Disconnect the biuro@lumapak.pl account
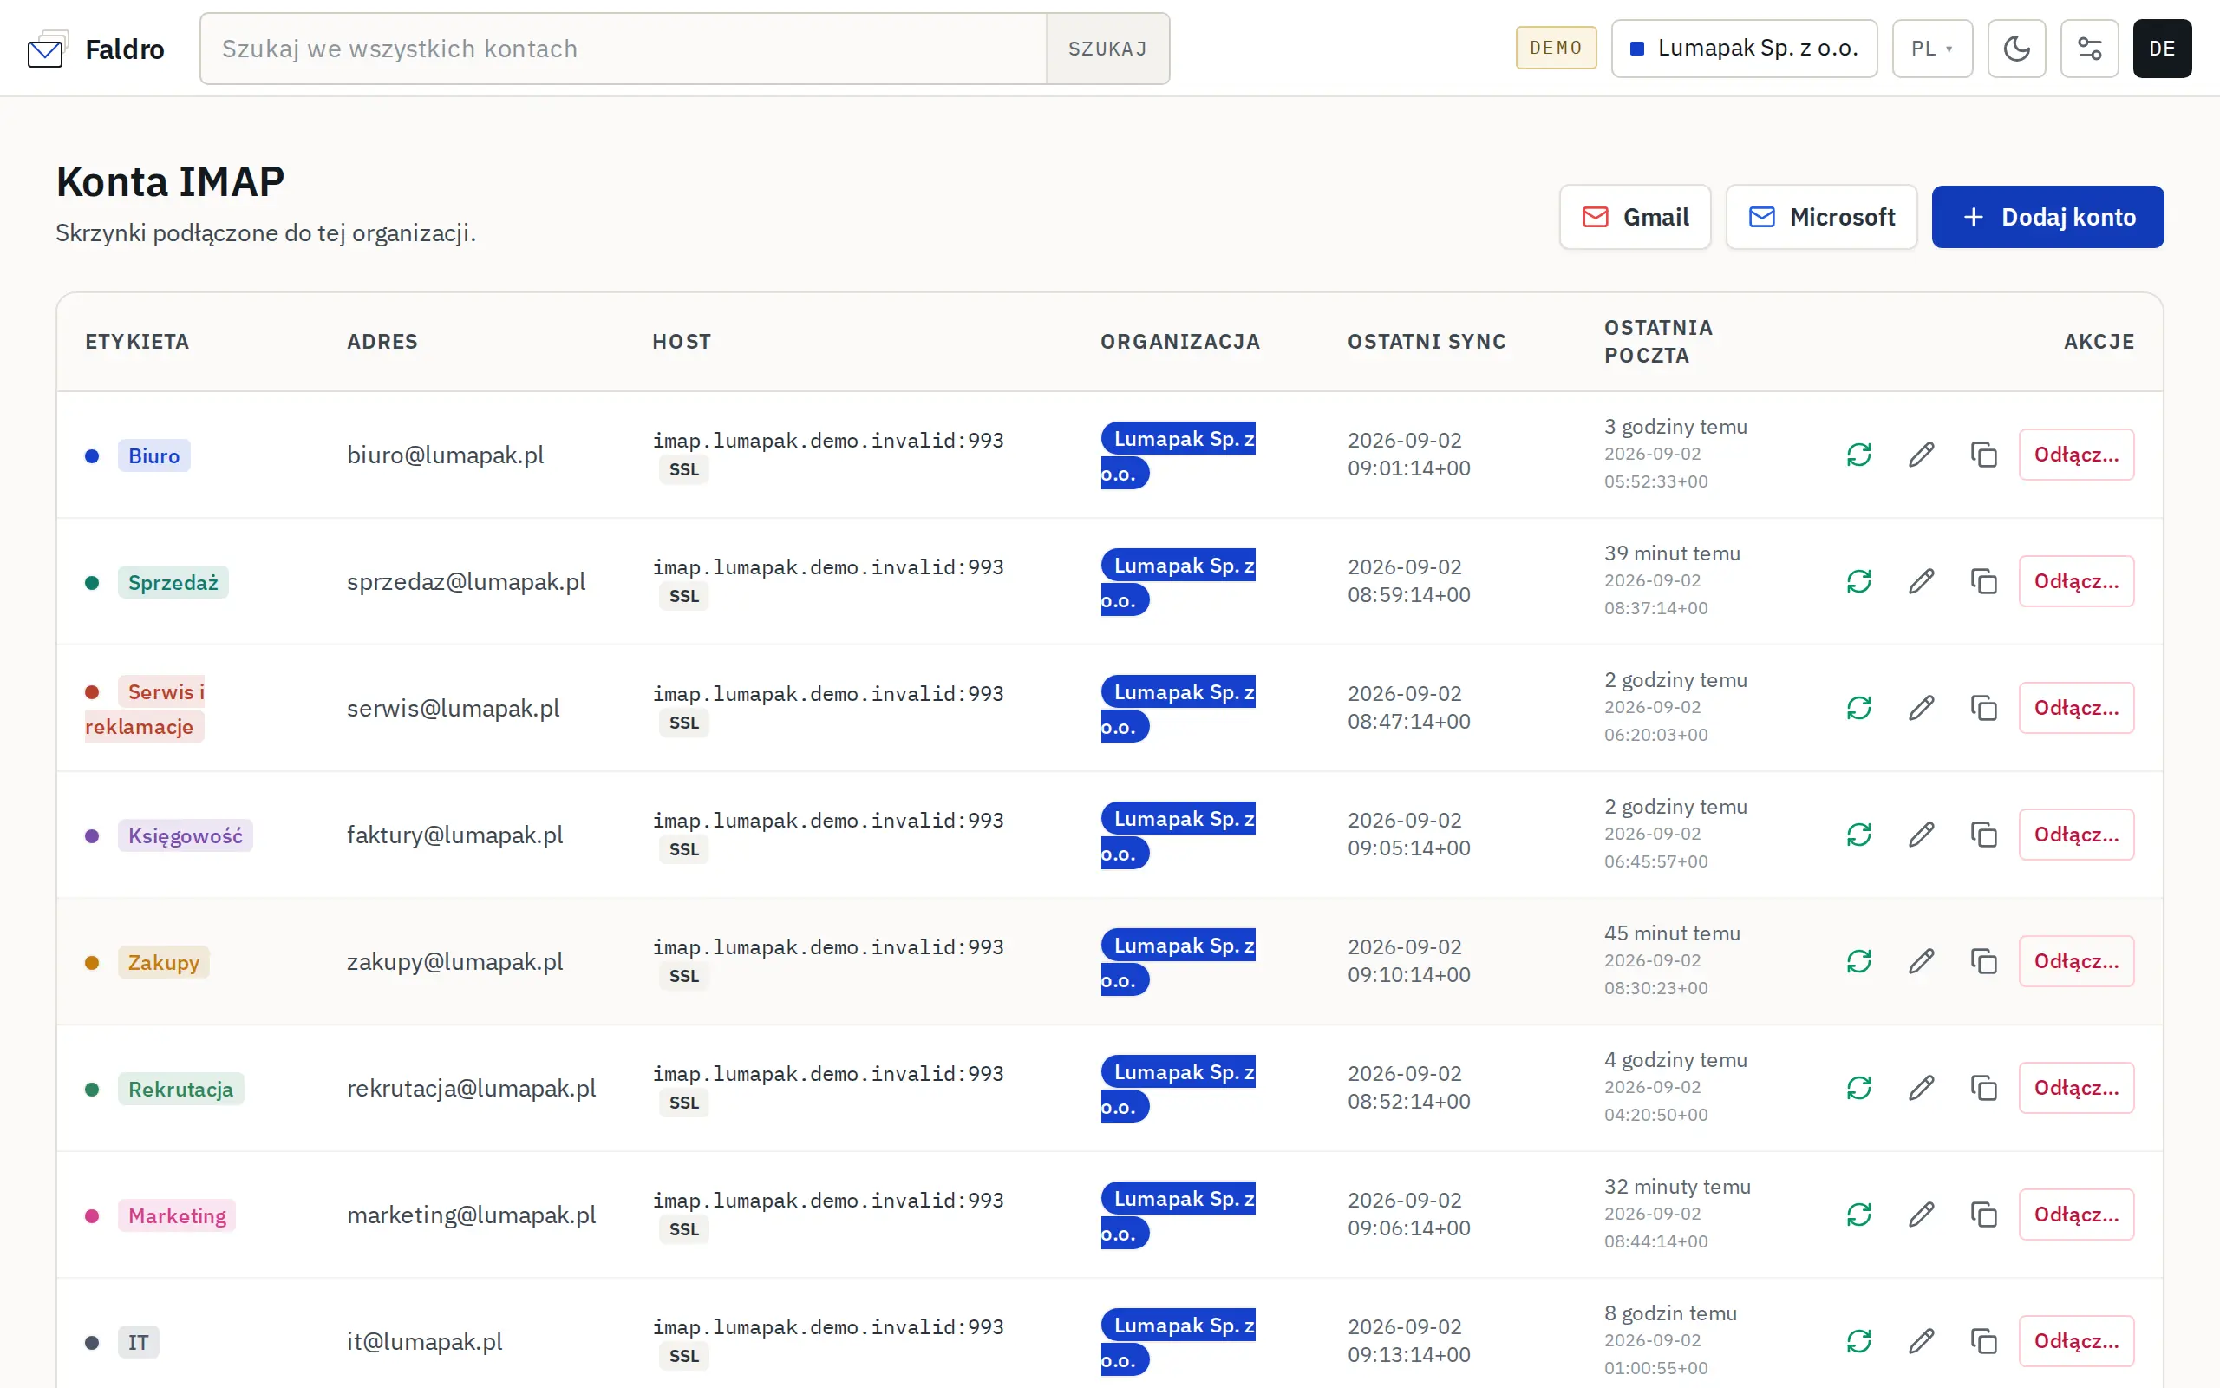The image size is (2220, 1388). coord(2076,455)
